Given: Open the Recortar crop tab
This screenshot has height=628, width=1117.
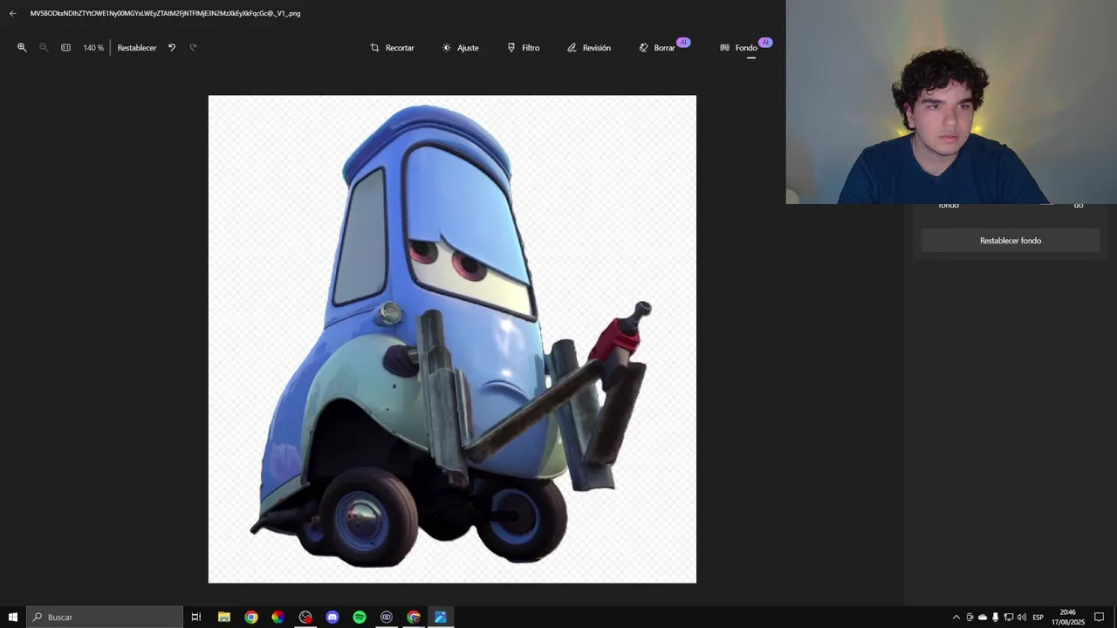Looking at the screenshot, I should coord(392,48).
